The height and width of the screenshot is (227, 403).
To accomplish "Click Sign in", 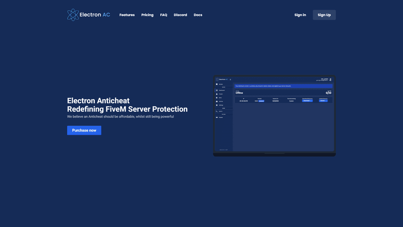I will pos(300,15).
